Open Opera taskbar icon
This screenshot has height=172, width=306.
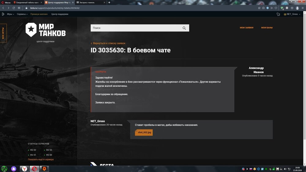(34, 169)
